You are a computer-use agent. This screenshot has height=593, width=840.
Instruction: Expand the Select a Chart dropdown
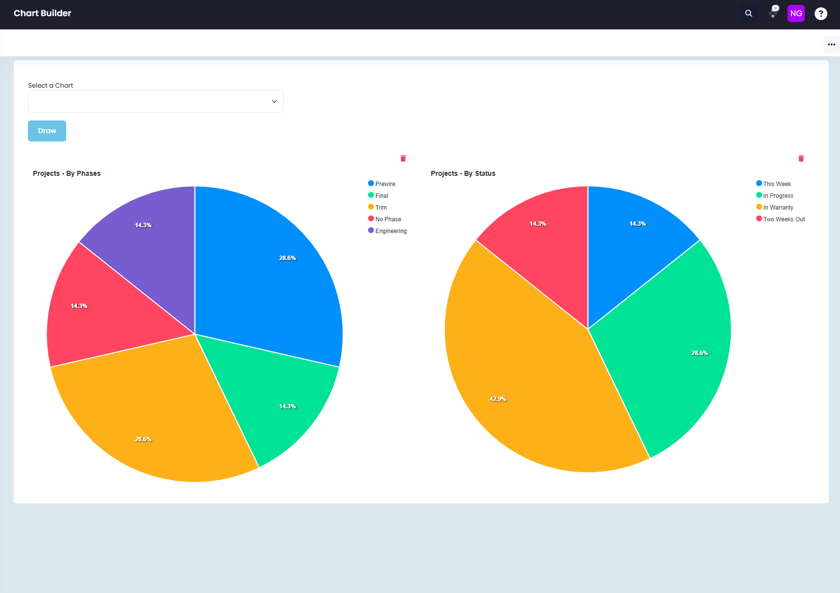point(156,101)
